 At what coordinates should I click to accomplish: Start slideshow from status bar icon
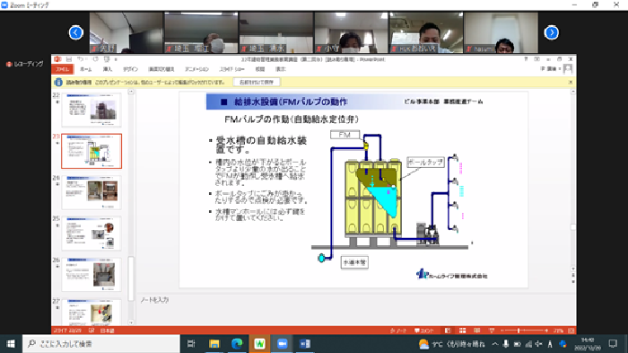point(492,331)
